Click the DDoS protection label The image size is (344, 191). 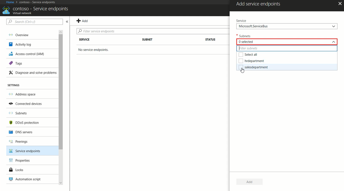click(x=27, y=123)
